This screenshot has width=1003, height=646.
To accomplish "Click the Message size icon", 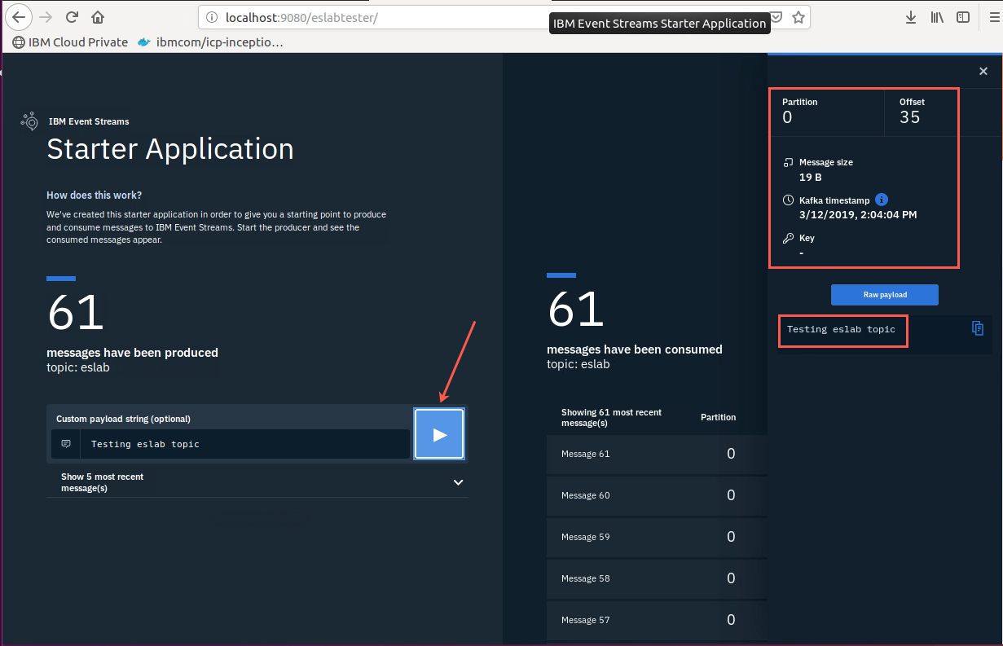I will [x=788, y=163].
